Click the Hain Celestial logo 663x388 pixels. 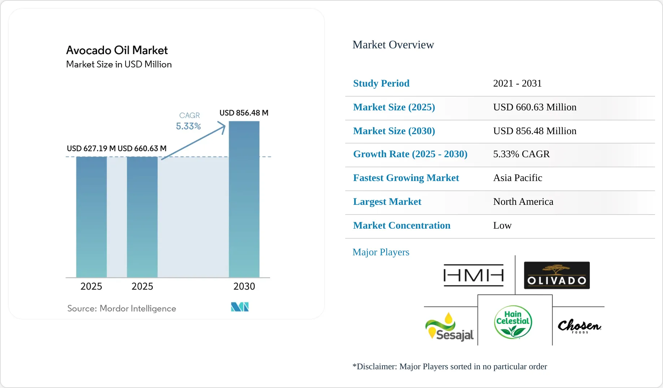tap(513, 322)
